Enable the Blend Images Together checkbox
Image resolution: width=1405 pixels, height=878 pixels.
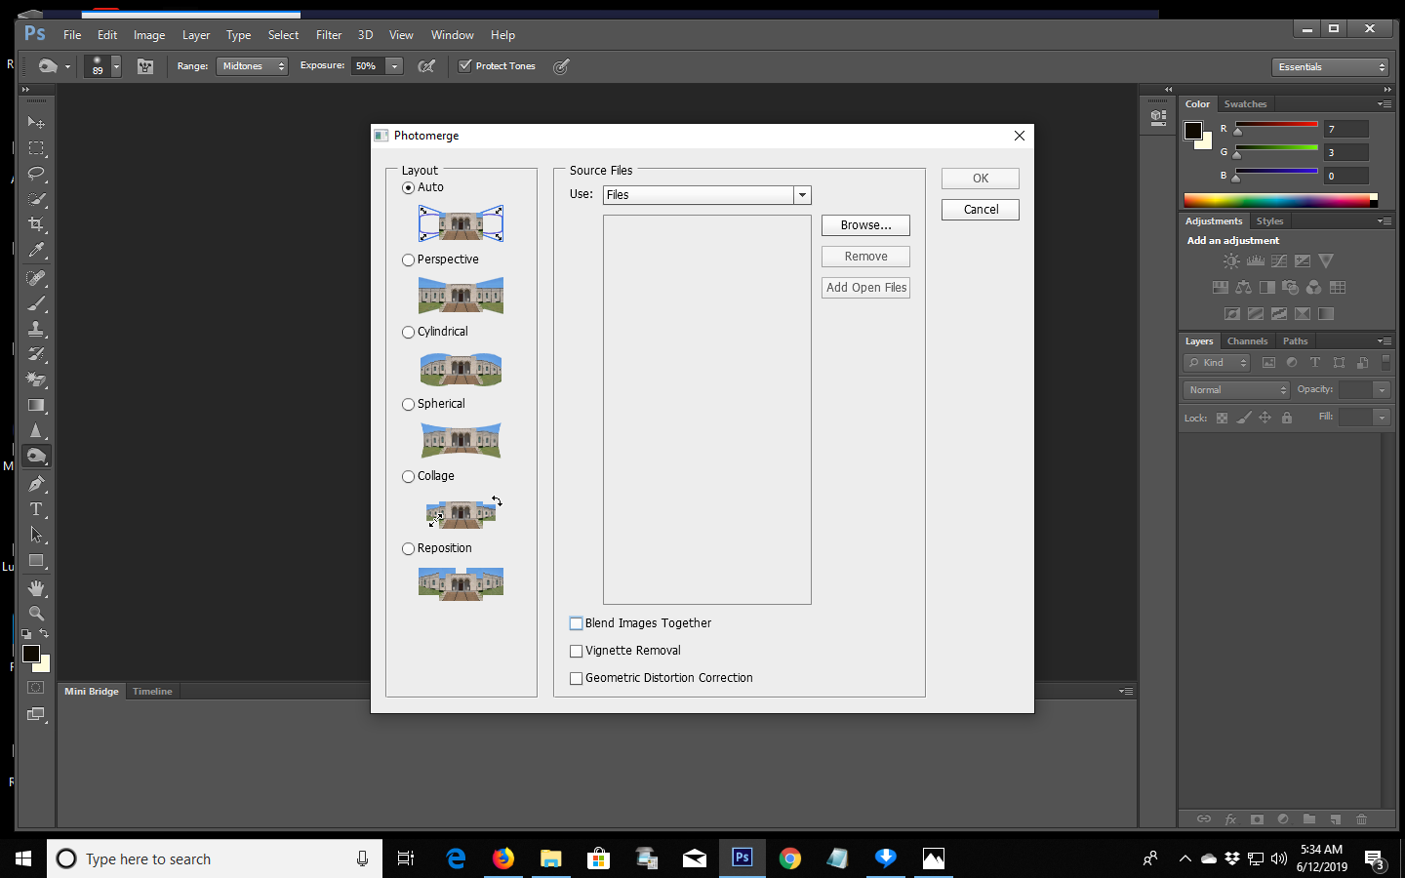coord(576,622)
